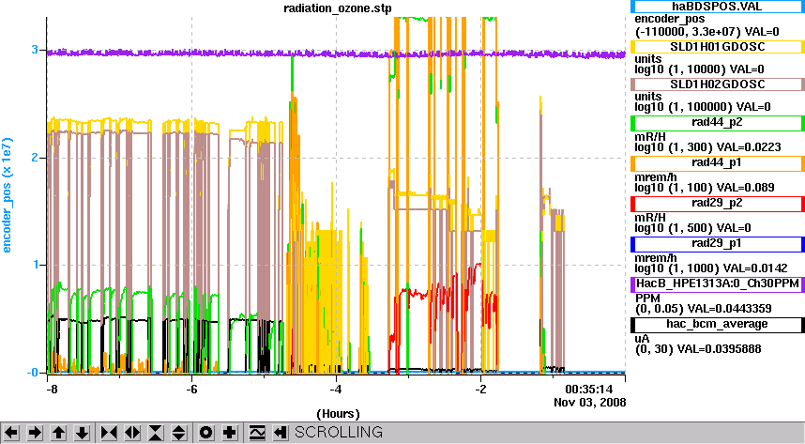805x444 pixels.
Task: Select the SLD1H01GDOSC curve legend
Action: click(717, 47)
